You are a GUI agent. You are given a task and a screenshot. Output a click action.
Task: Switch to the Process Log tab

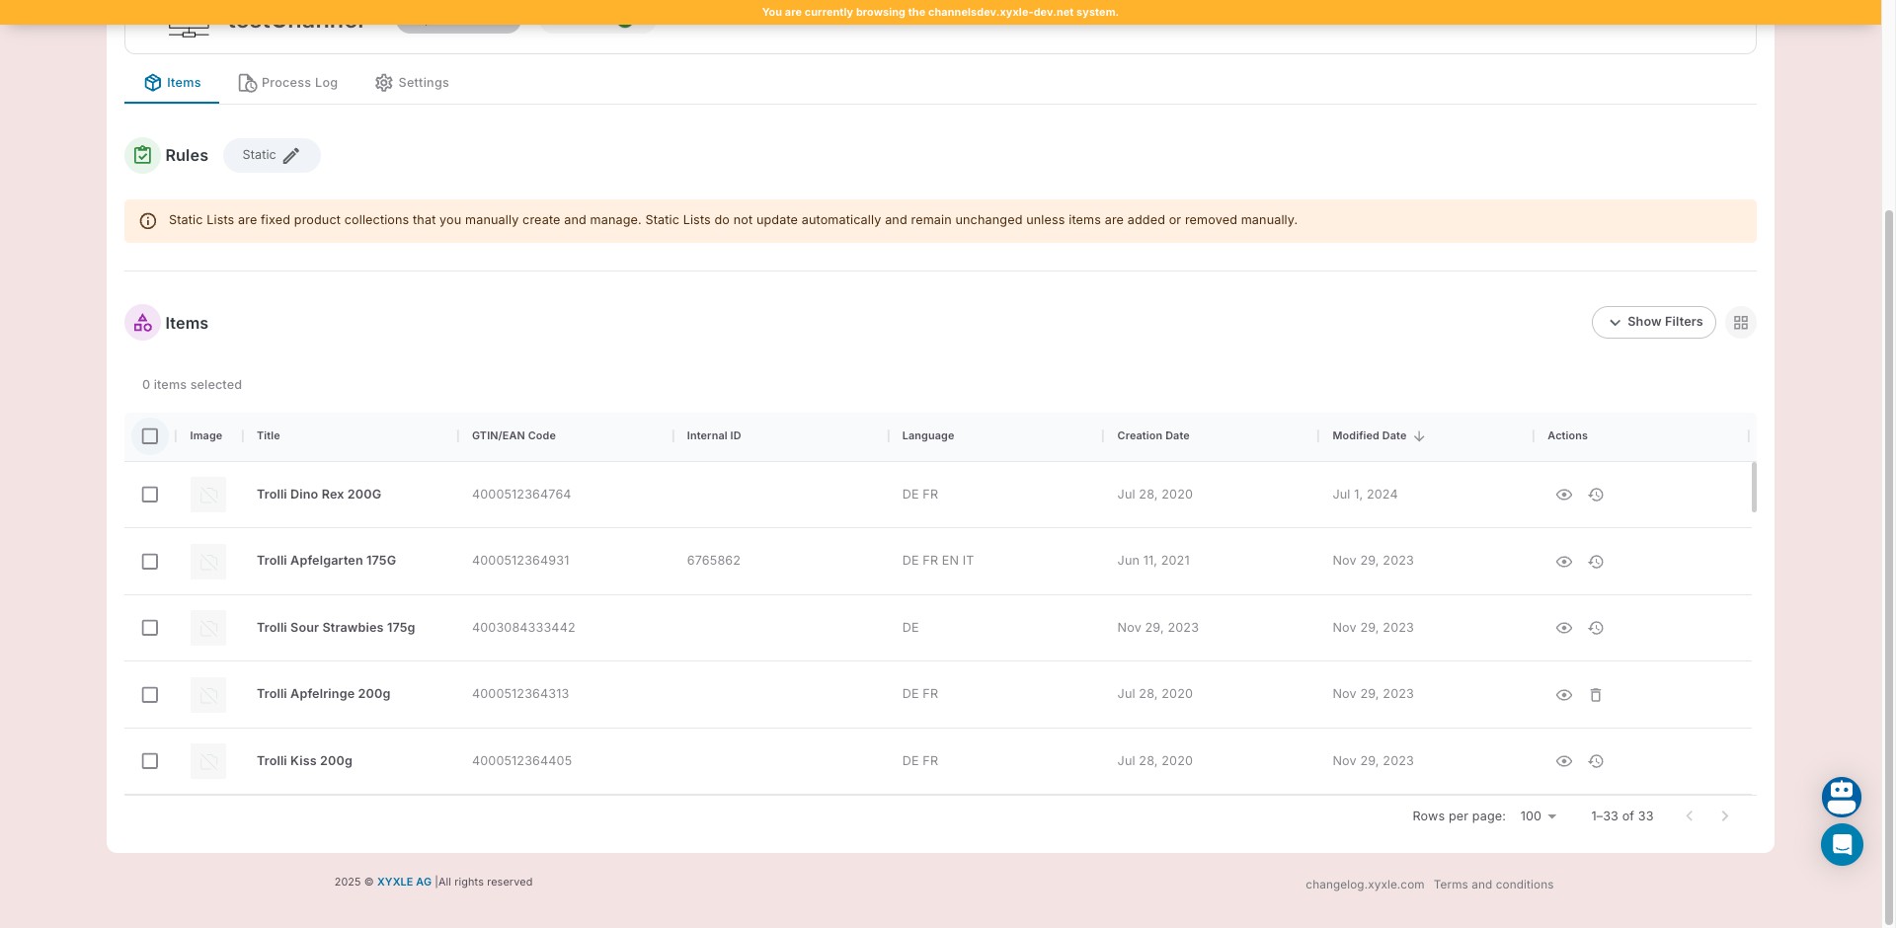point(288,83)
